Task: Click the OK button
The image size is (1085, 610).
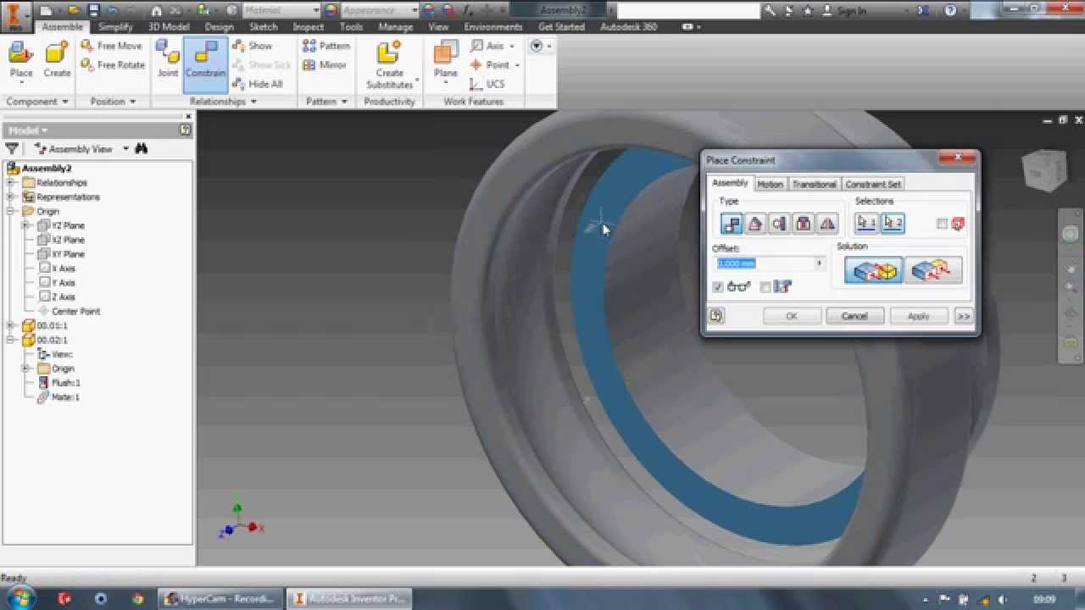Action: pos(791,316)
